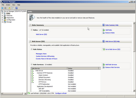Expand the Features tree node
The height and width of the screenshot is (98, 136).
click(2, 16)
